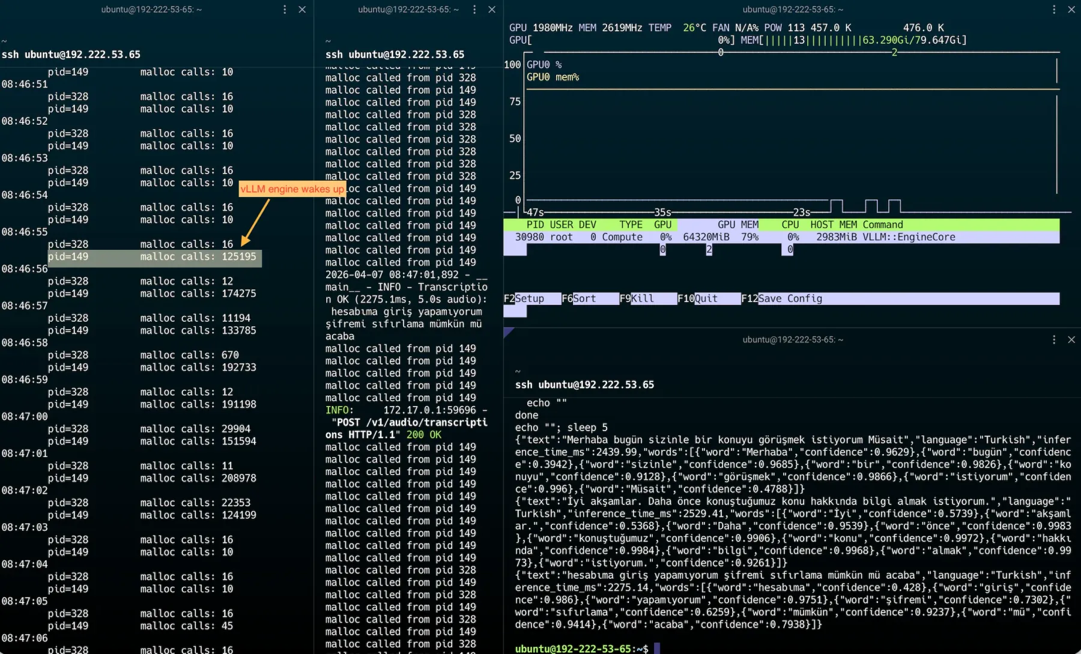This screenshot has width=1081, height=654.
Task: Click the 'done' line in the bottom-right pane
Action: (x=527, y=416)
